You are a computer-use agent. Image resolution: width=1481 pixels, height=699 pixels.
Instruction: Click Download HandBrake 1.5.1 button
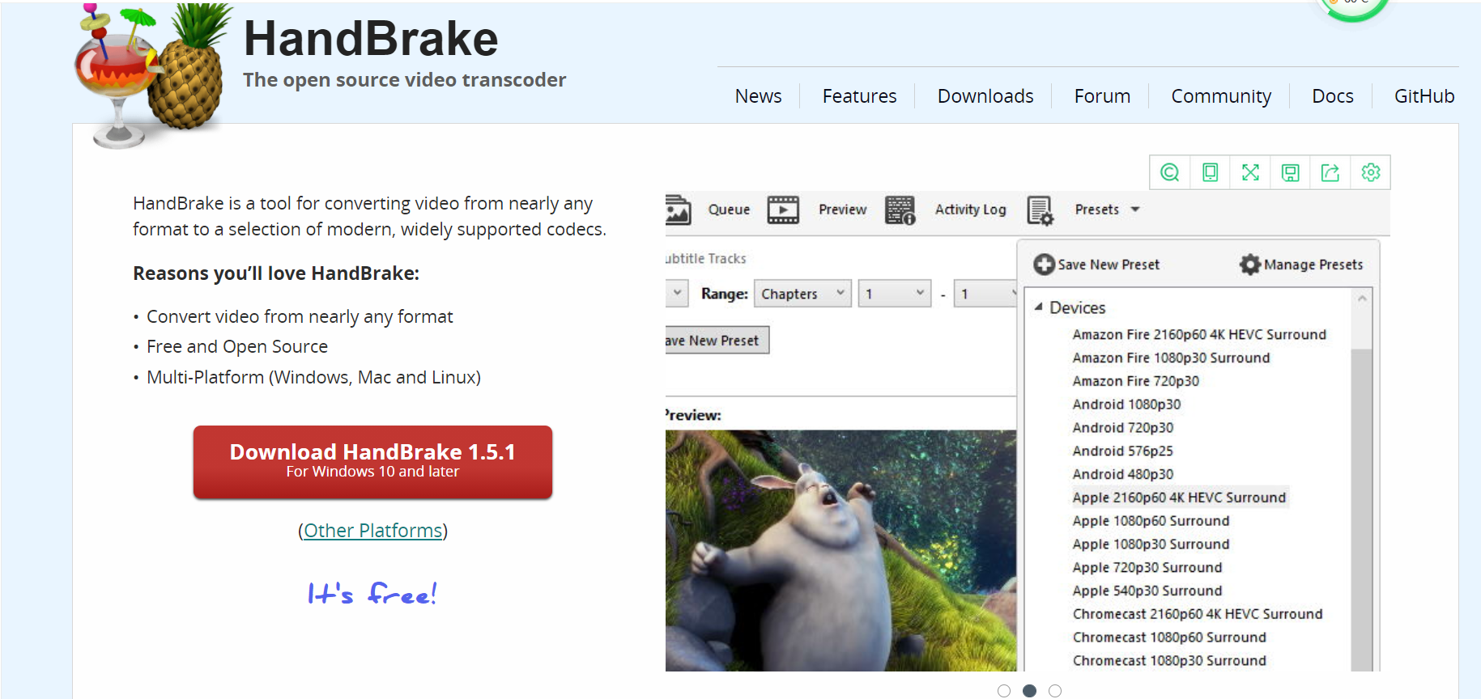coord(372,461)
